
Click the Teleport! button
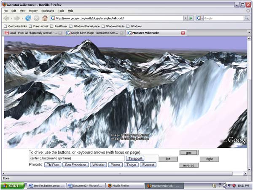click(135, 158)
